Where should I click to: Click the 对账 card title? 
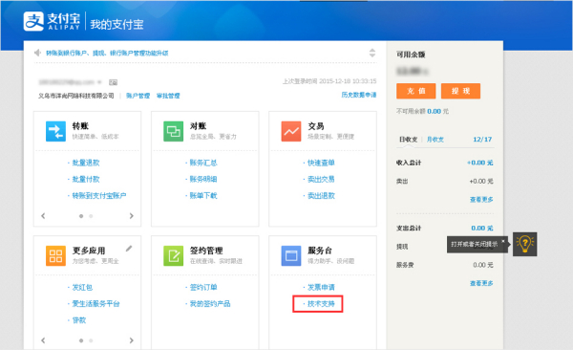[198, 126]
